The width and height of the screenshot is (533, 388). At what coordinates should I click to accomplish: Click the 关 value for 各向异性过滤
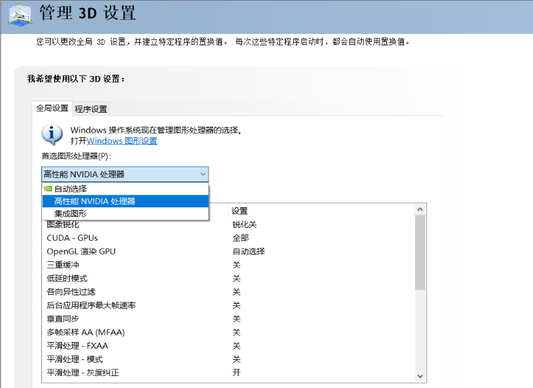pyautogui.click(x=237, y=292)
